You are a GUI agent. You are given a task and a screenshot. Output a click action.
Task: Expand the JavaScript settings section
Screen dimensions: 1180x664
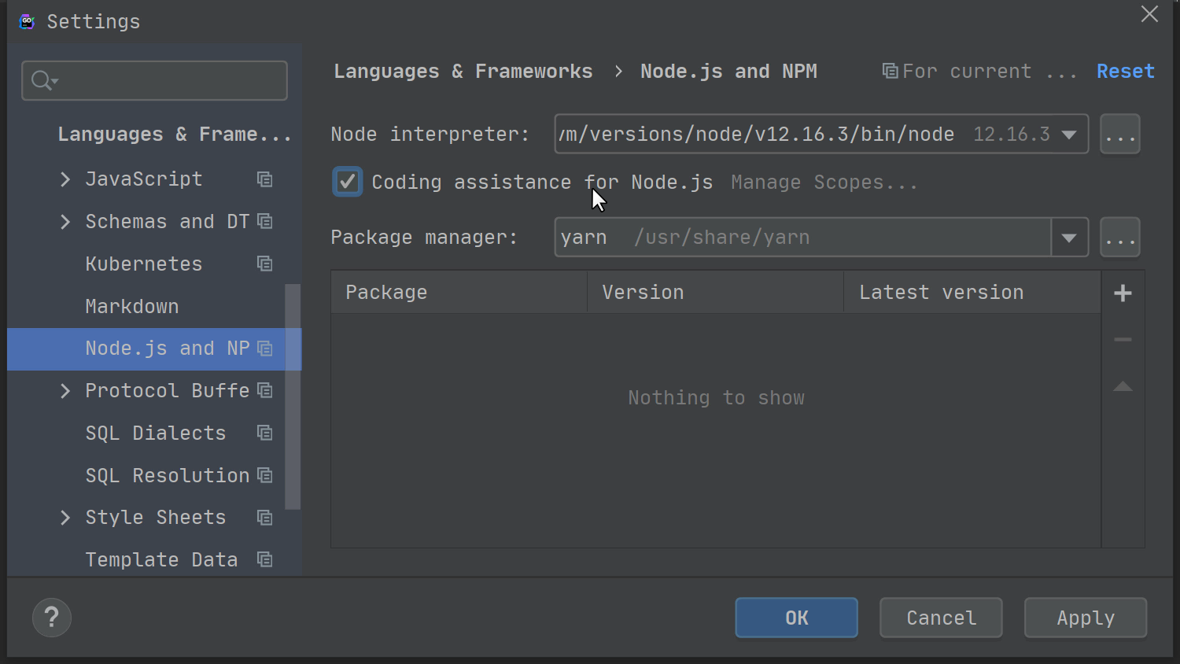click(x=65, y=179)
